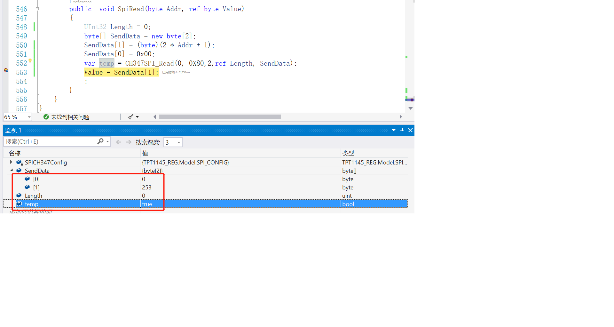Image resolution: width=614 pixels, height=327 pixels.
Task: Click the elapsed time perf tip
Action: 176,72
